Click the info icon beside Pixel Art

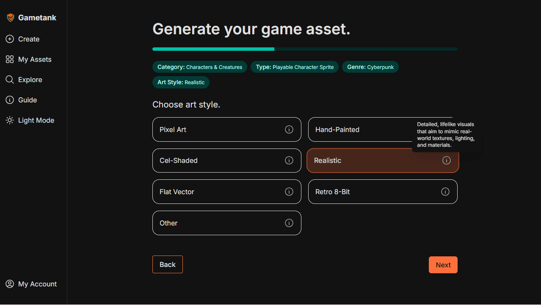289,129
